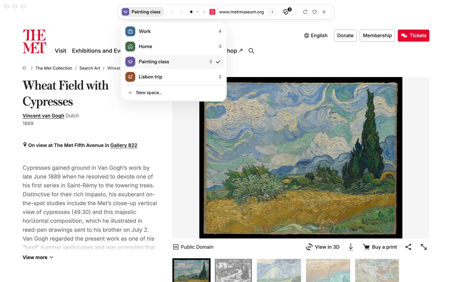452x282 pixels.
Task: Close the tab with the X icon
Action: click(324, 12)
